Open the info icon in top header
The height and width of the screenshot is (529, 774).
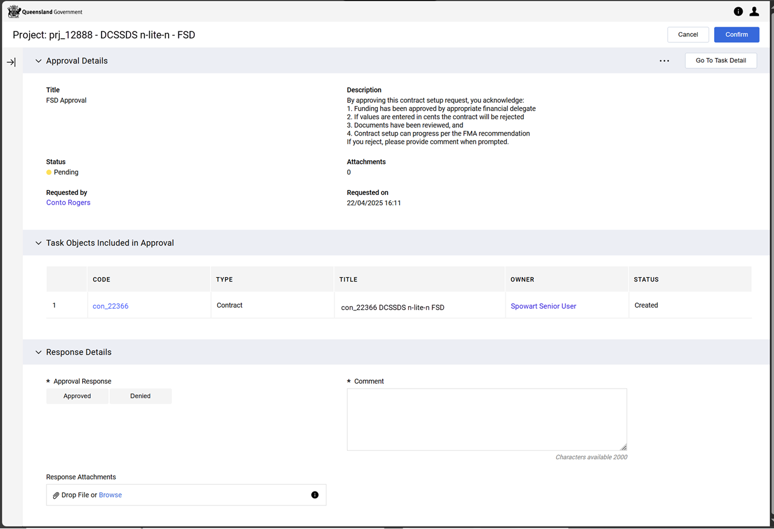[x=738, y=11]
